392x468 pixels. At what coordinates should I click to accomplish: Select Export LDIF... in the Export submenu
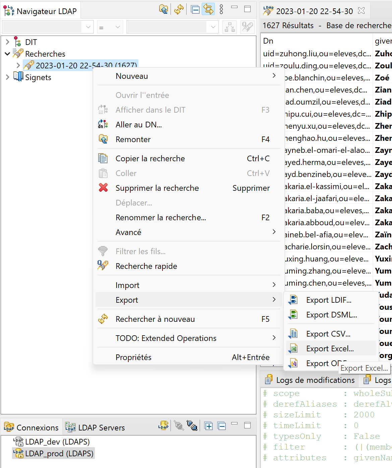tap(328, 300)
